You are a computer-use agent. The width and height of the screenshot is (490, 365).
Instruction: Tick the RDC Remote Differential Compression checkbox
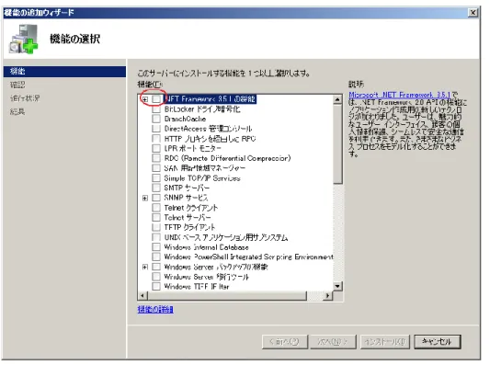[156, 158]
